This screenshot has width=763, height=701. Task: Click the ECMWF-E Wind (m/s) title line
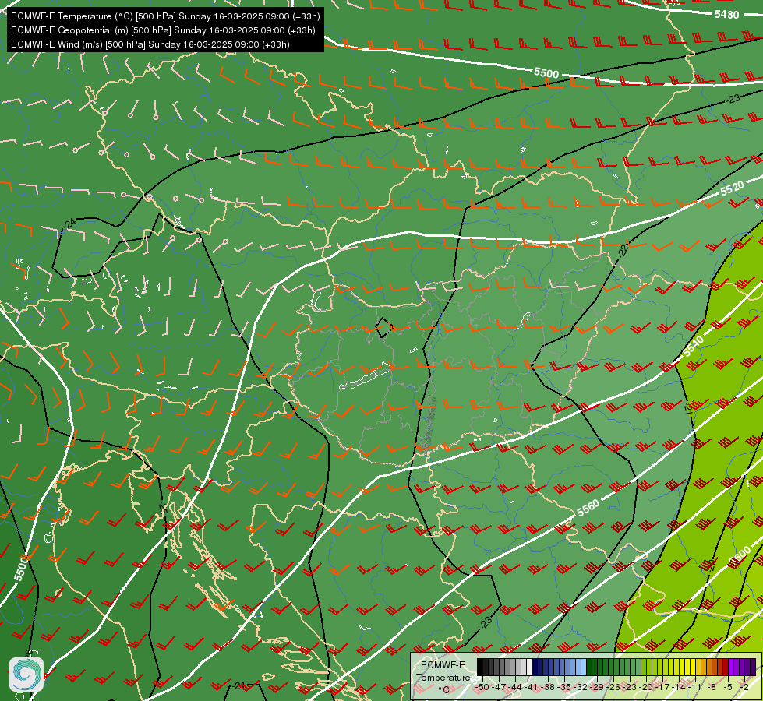150,44
